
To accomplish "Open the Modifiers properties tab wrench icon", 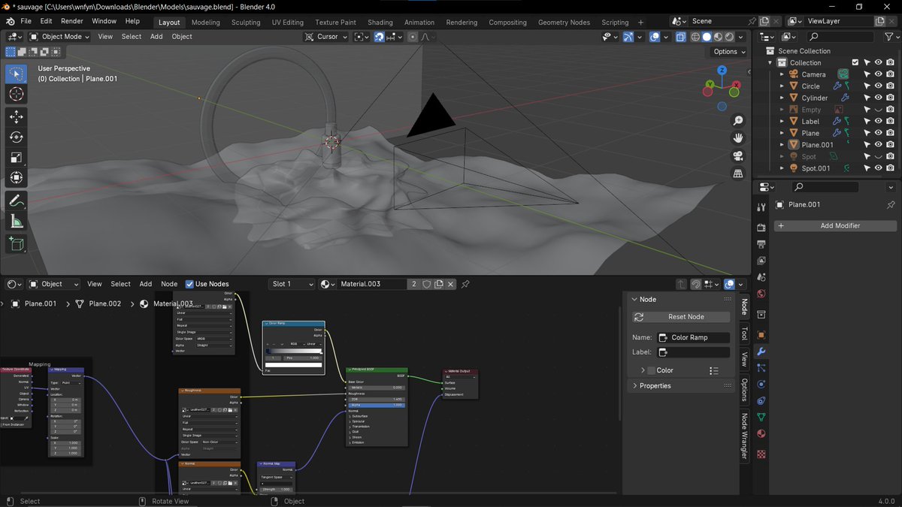I will pyautogui.click(x=761, y=351).
